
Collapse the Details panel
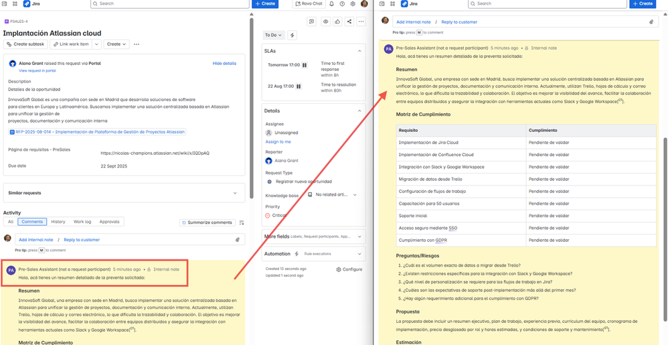(x=359, y=111)
